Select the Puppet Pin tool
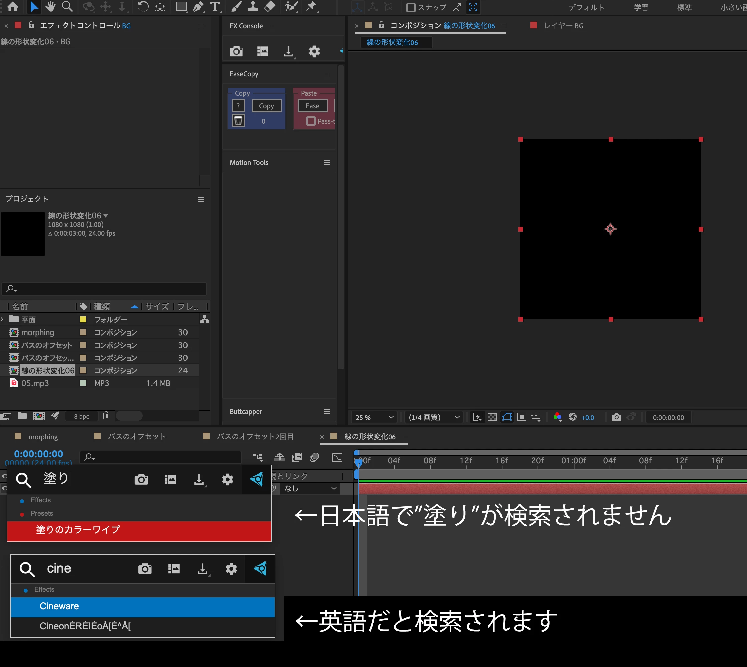The image size is (747, 667). click(x=311, y=7)
